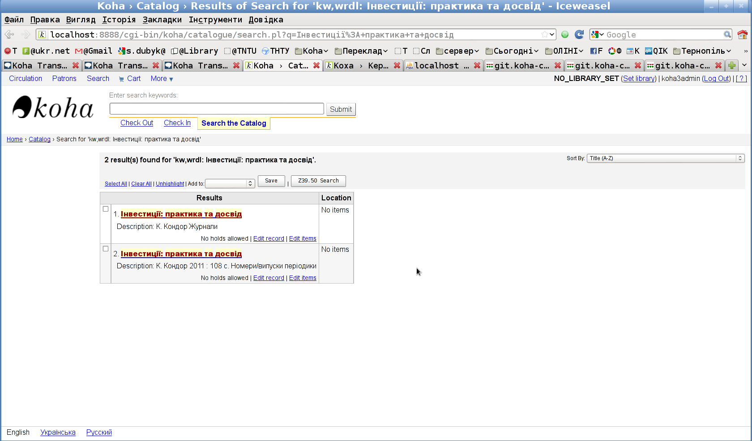Open the Add to dropdown list
The height and width of the screenshot is (441, 752).
(x=230, y=183)
